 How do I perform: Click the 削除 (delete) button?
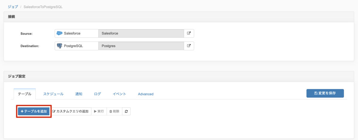[x=114, y=111]
